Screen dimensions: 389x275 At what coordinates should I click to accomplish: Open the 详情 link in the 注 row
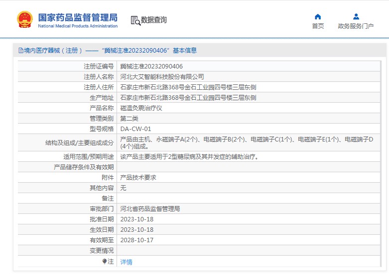pos(127,262)
